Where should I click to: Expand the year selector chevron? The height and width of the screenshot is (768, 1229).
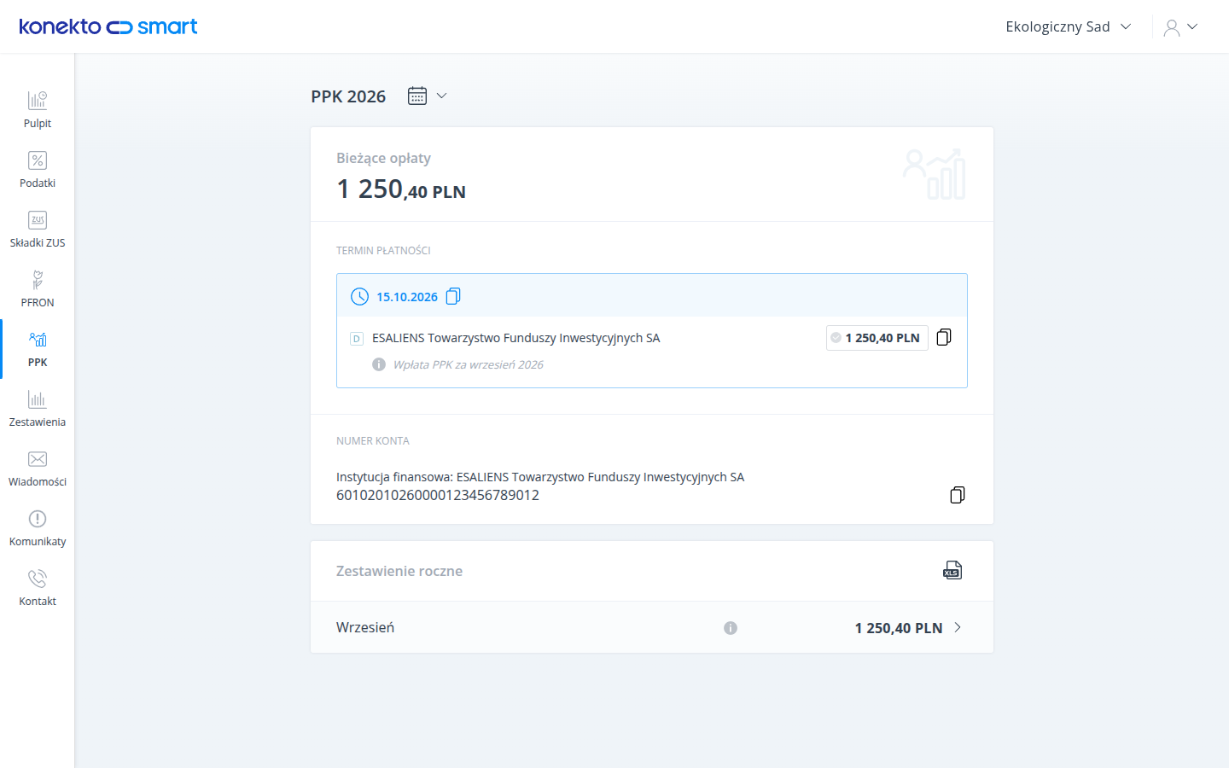coord(441,96)
